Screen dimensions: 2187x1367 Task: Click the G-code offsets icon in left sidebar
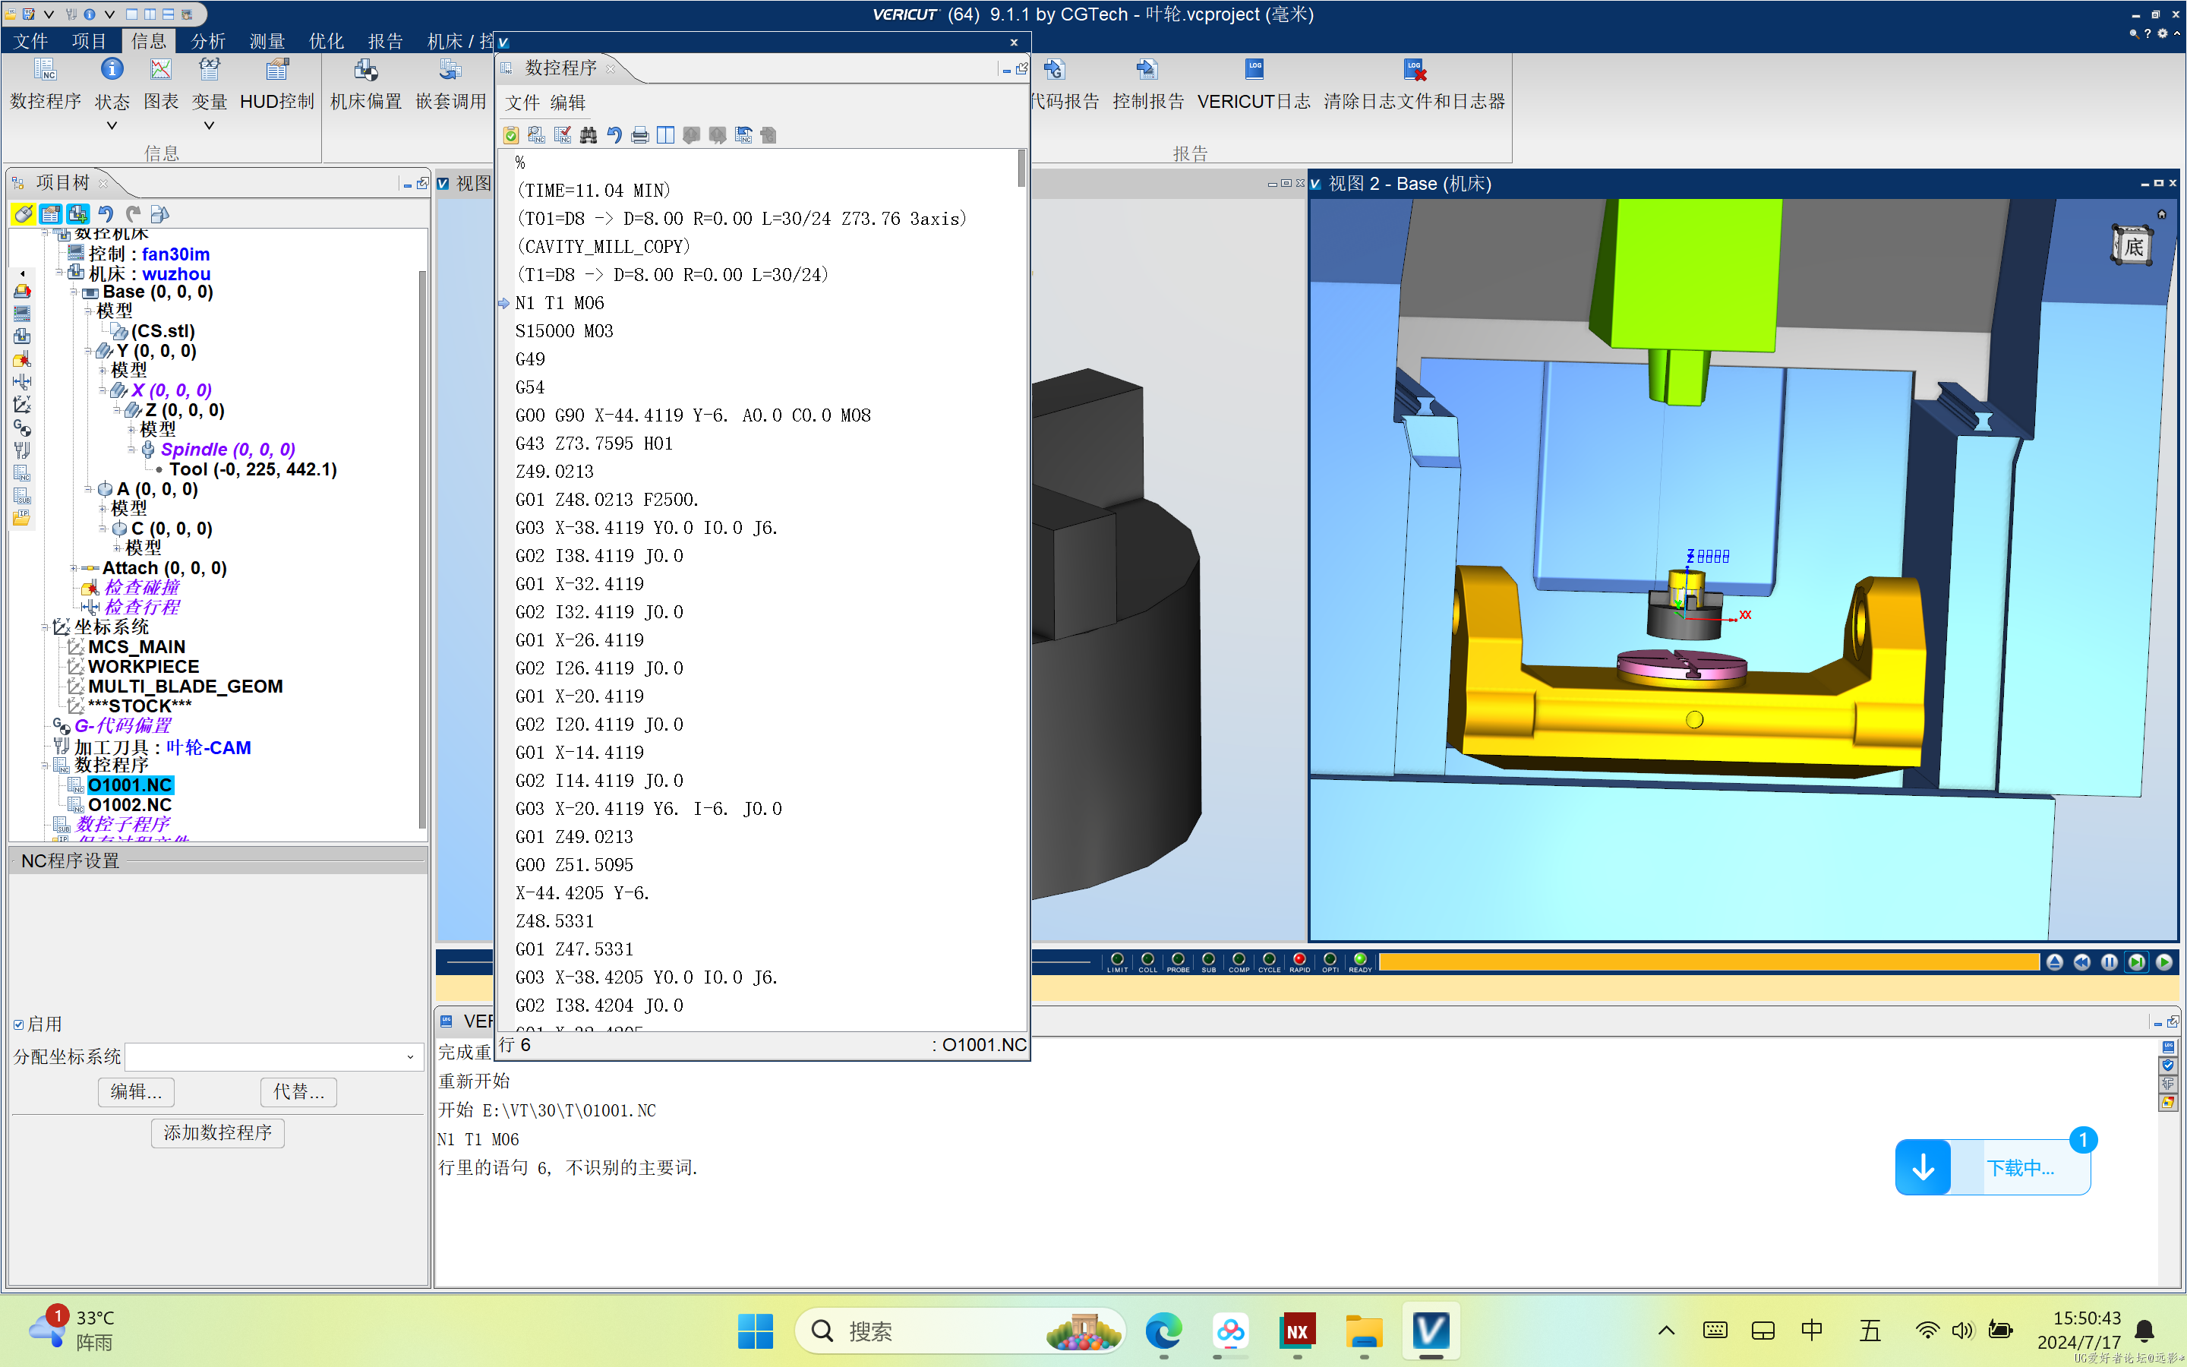(x=23, y=428)
